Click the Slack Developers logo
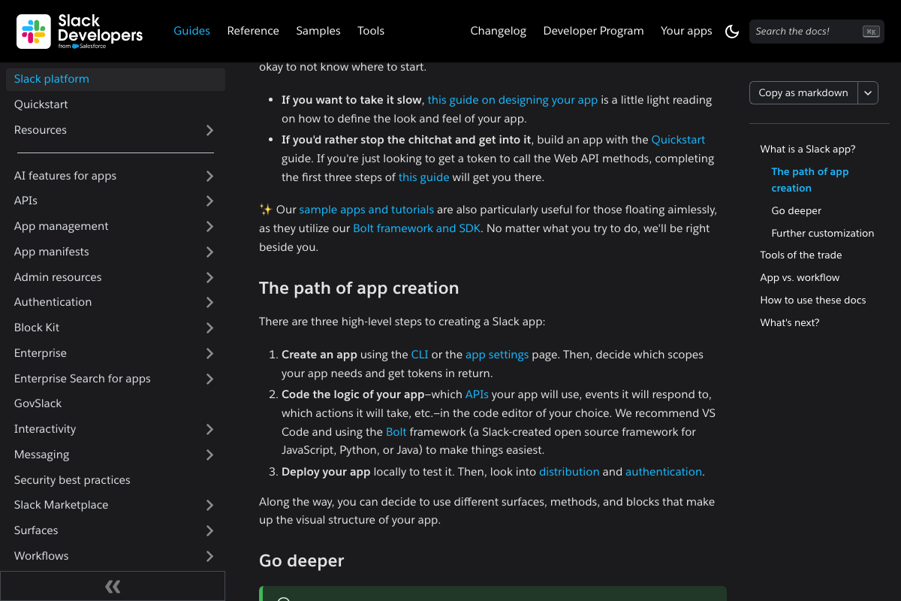The height and width of the screenshot is (601, 901). point(80,31)
